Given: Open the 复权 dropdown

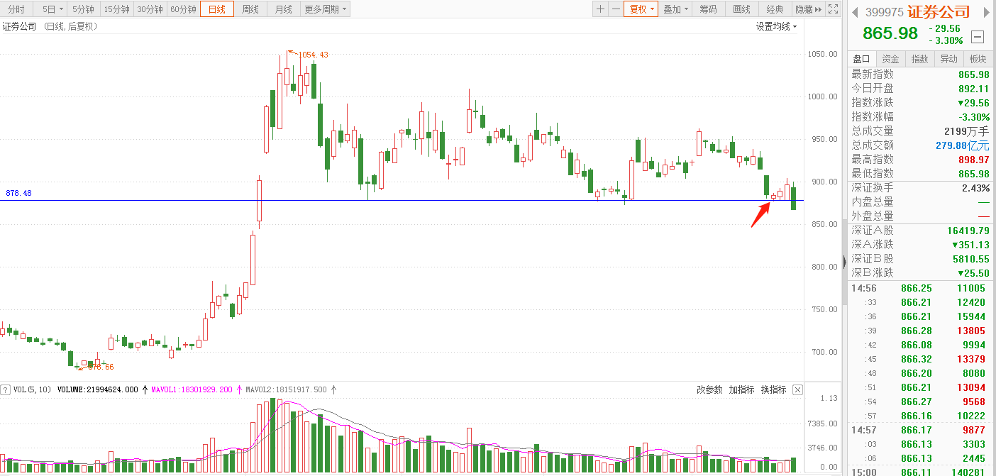Looking at the screenshot, I should pyautogui.click(x=641, y=9).
